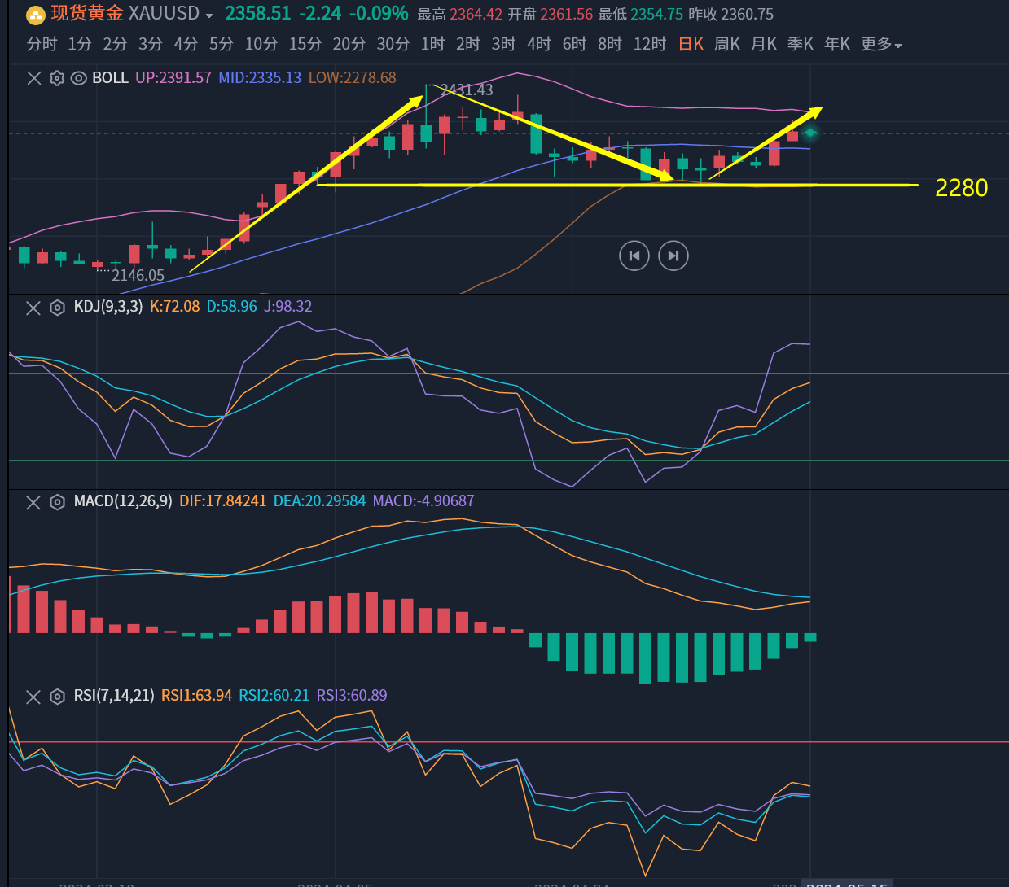The image size is (1009, 887).
Task: Select the 12时 timeframe
Action: click(650, 44)
